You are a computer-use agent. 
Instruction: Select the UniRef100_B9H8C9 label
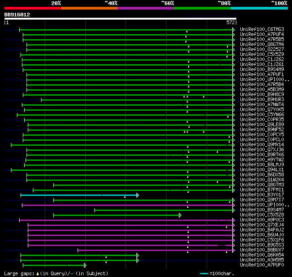point(262,95)
